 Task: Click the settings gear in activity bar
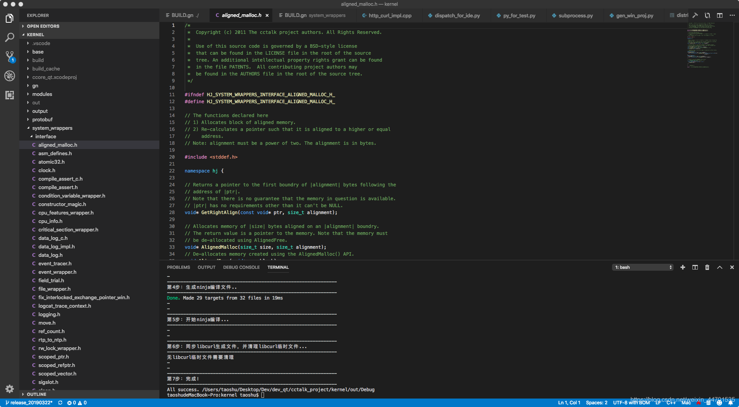[x=9, y=389]
